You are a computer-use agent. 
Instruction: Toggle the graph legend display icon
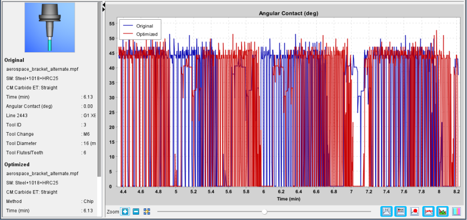(400, 211)
